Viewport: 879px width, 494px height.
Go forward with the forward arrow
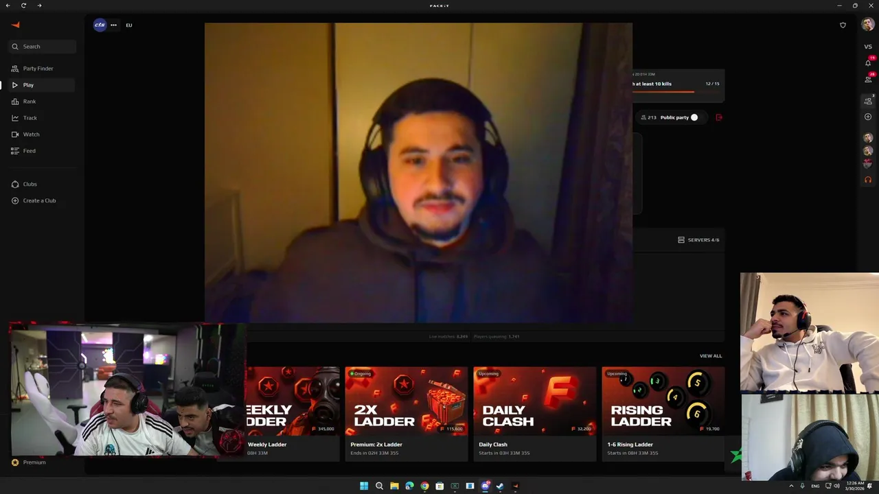pos(39,5)
